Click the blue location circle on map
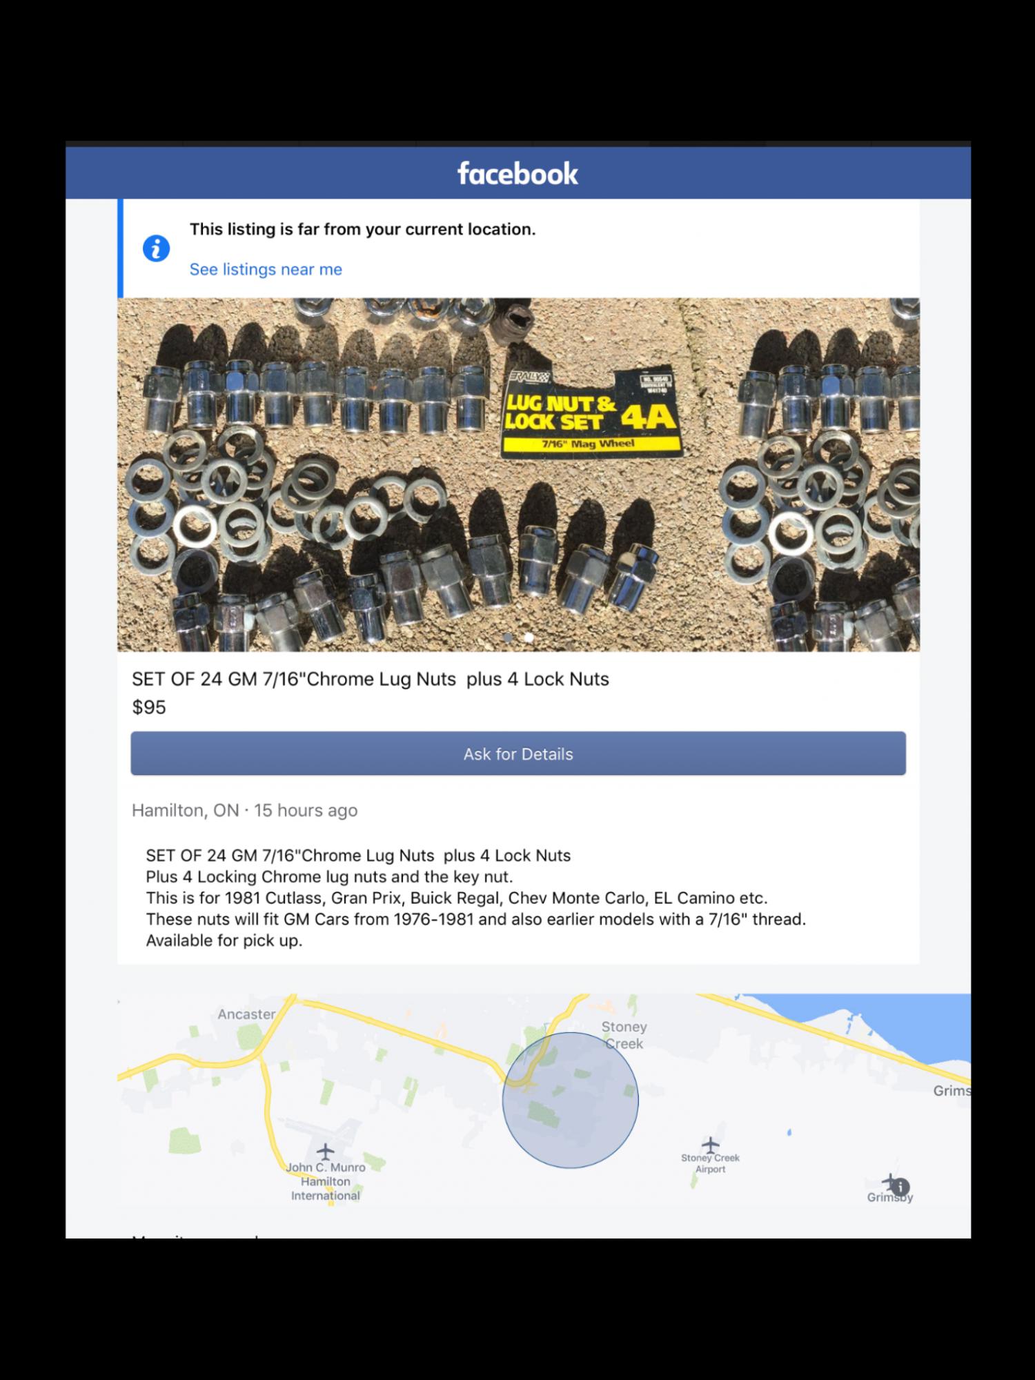 click(570, 1100)
